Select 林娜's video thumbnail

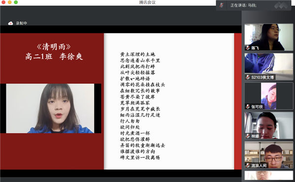[x=268, y=125]
